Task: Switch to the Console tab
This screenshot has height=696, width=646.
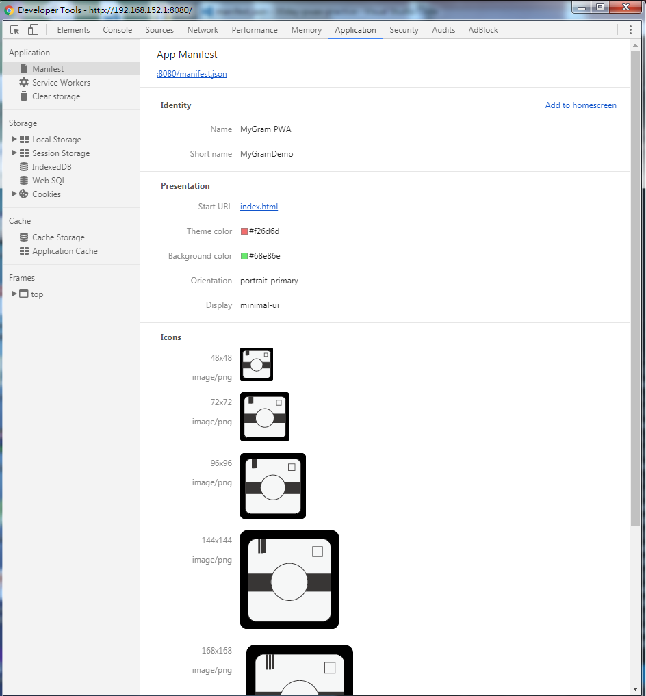Action: 118,29
